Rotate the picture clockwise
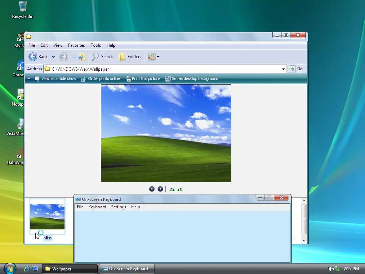 click(172, 189)
